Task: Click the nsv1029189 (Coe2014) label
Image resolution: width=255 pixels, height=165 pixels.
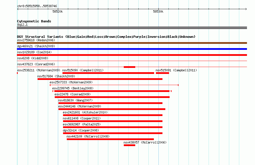Action: click(x=34, y=52)
